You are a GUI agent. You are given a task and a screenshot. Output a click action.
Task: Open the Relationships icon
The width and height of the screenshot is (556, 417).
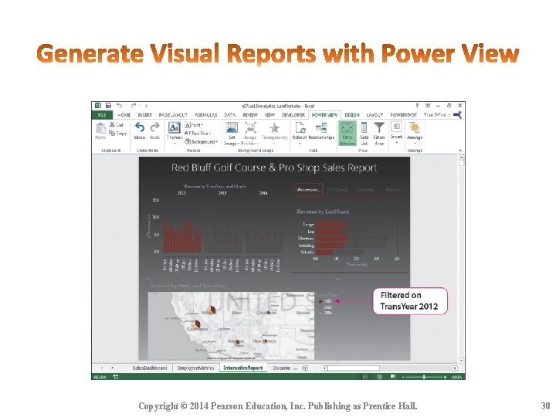click(x=321, y=127)
